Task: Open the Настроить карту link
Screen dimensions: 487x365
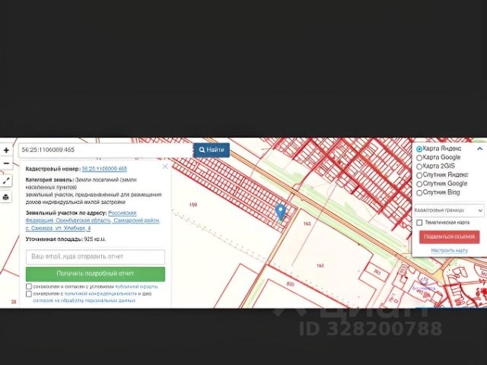Action: coord(450,250)
